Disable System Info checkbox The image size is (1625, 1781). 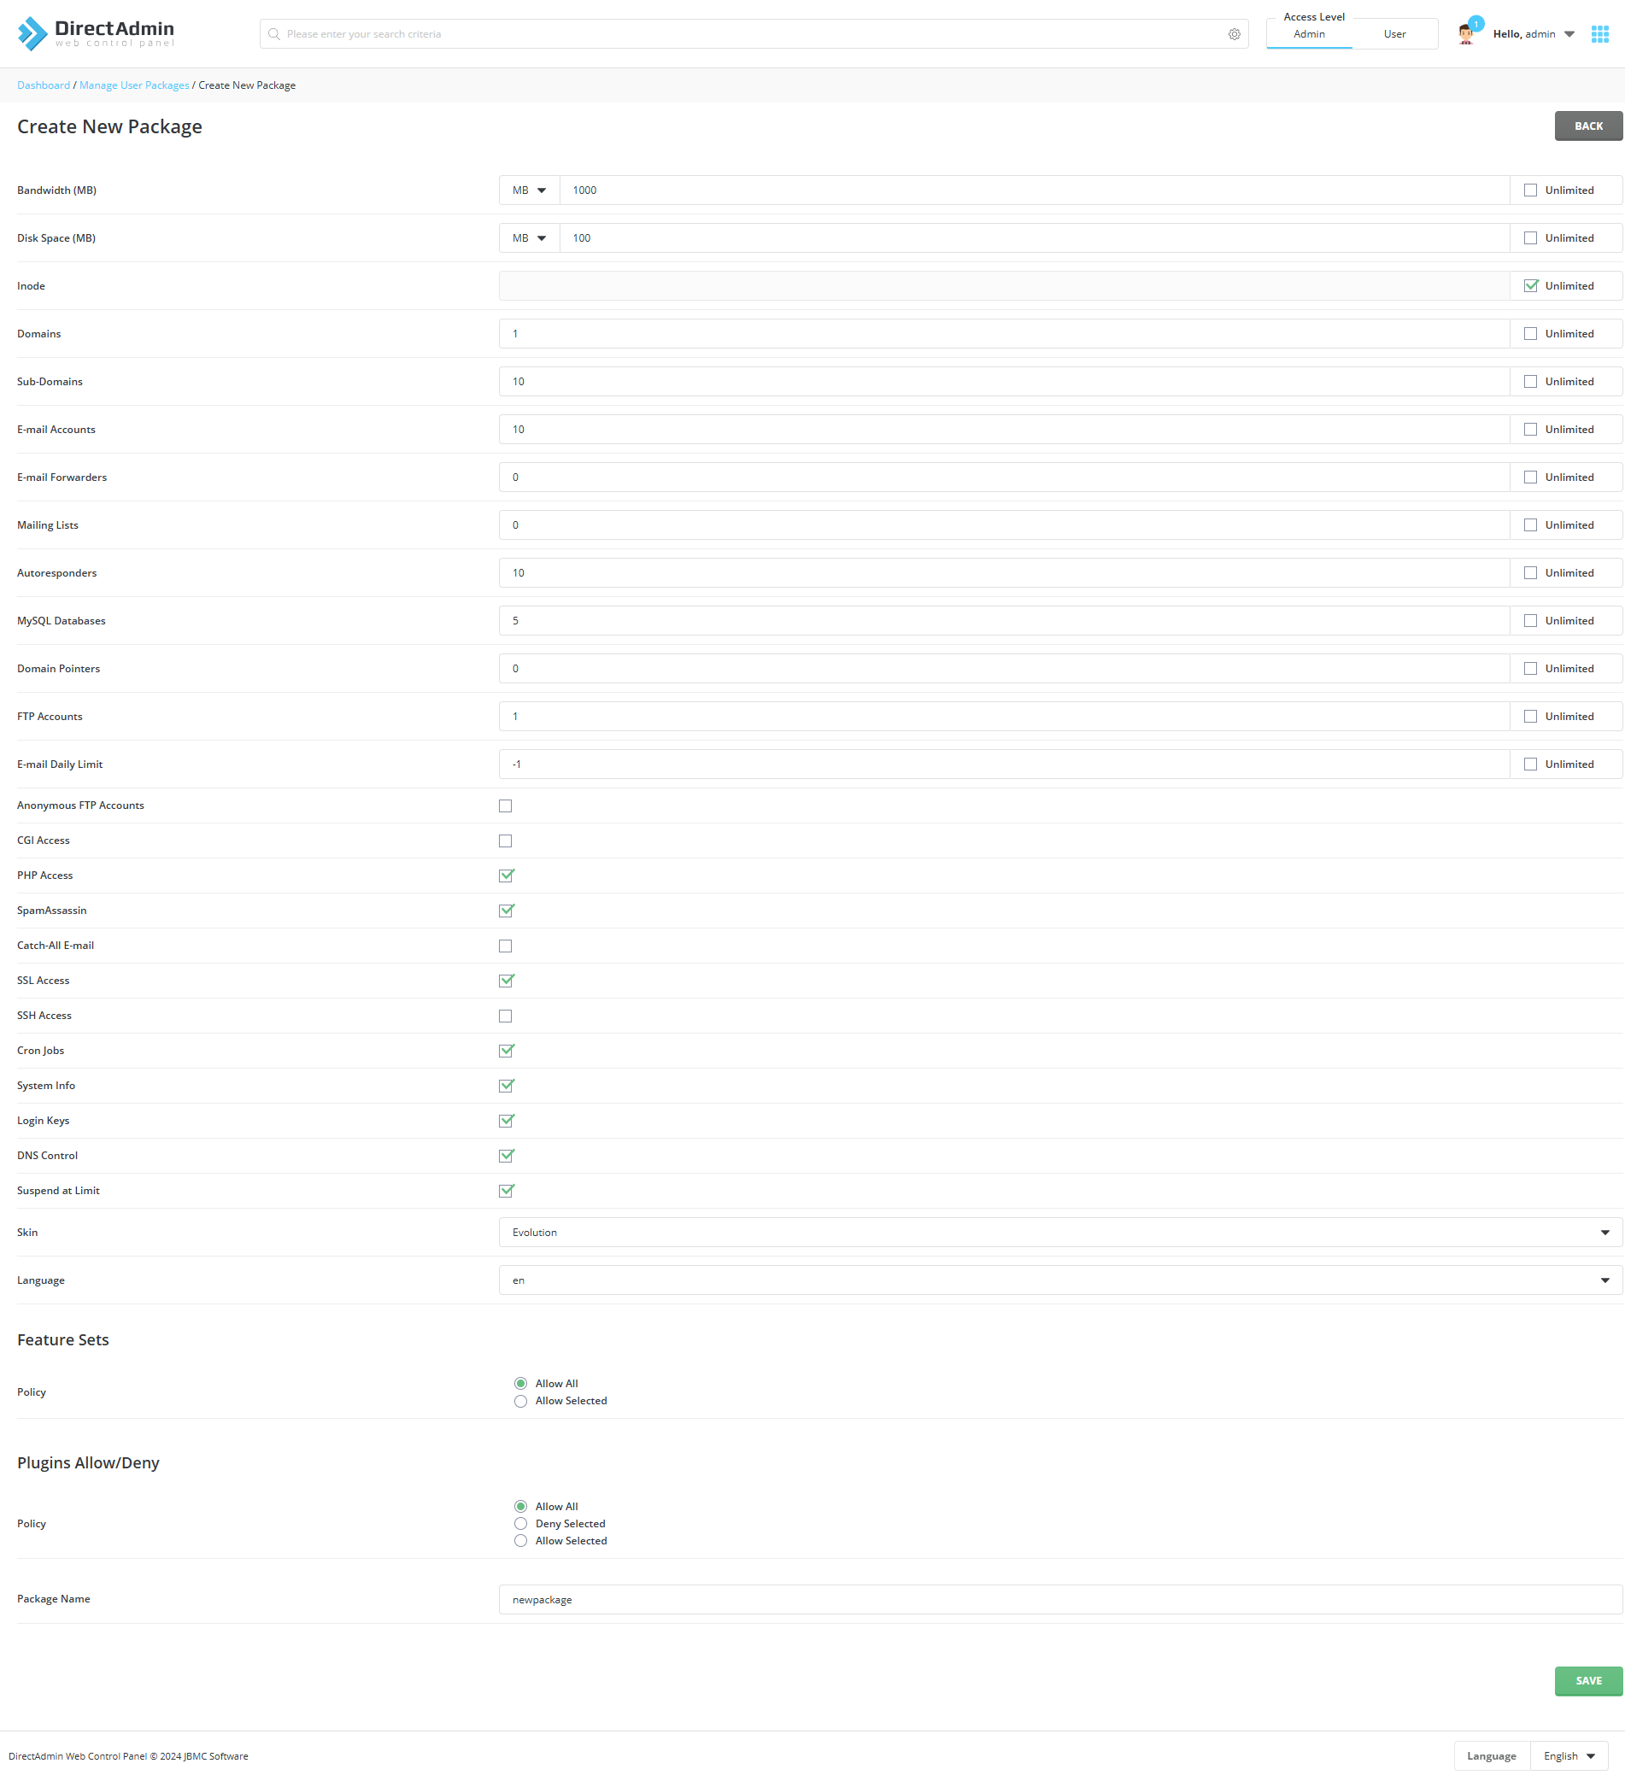[x=507, y=1085]
